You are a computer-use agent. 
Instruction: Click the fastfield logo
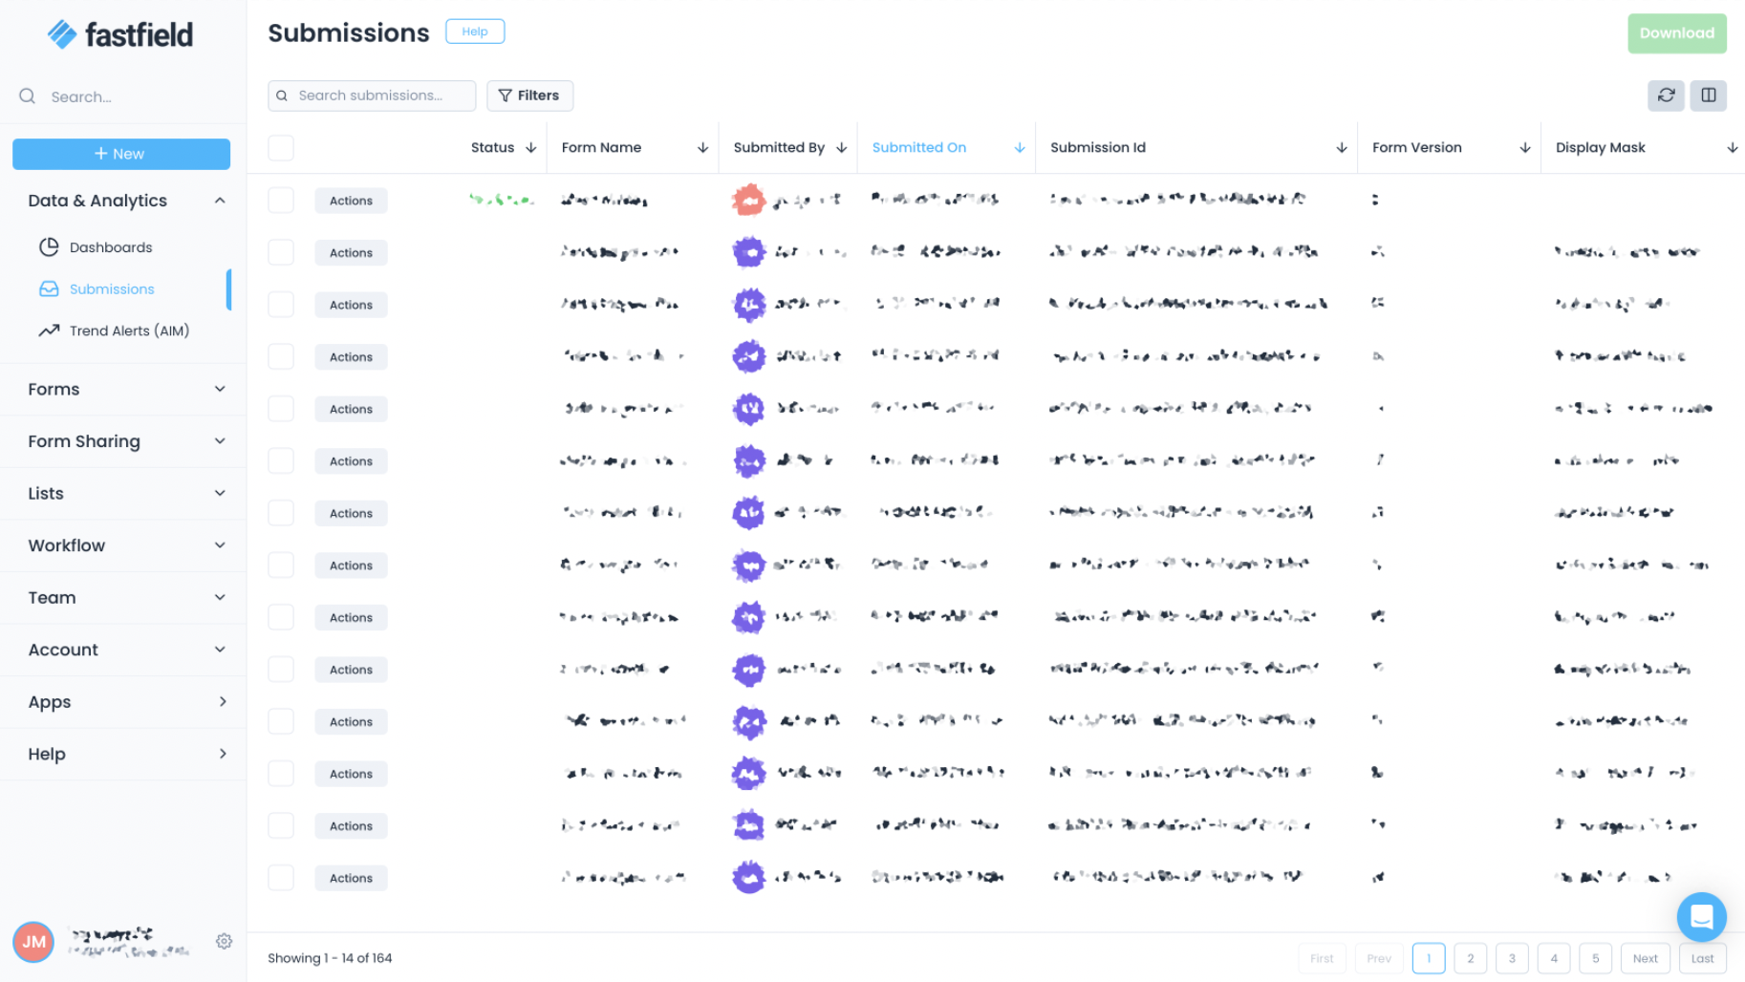[120, 35]
